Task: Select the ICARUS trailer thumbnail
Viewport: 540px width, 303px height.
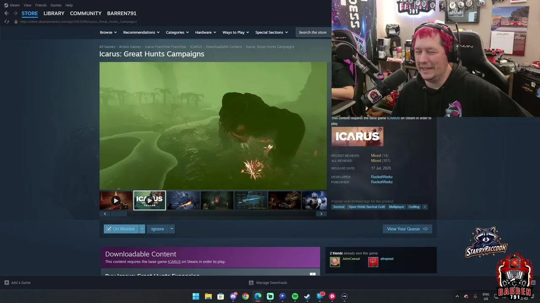Action: tap(149, 200)
